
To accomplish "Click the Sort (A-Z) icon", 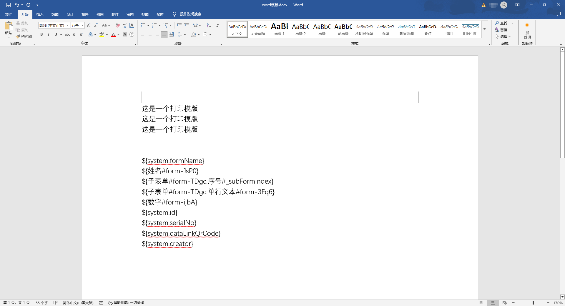I will [x=209, y=25].
